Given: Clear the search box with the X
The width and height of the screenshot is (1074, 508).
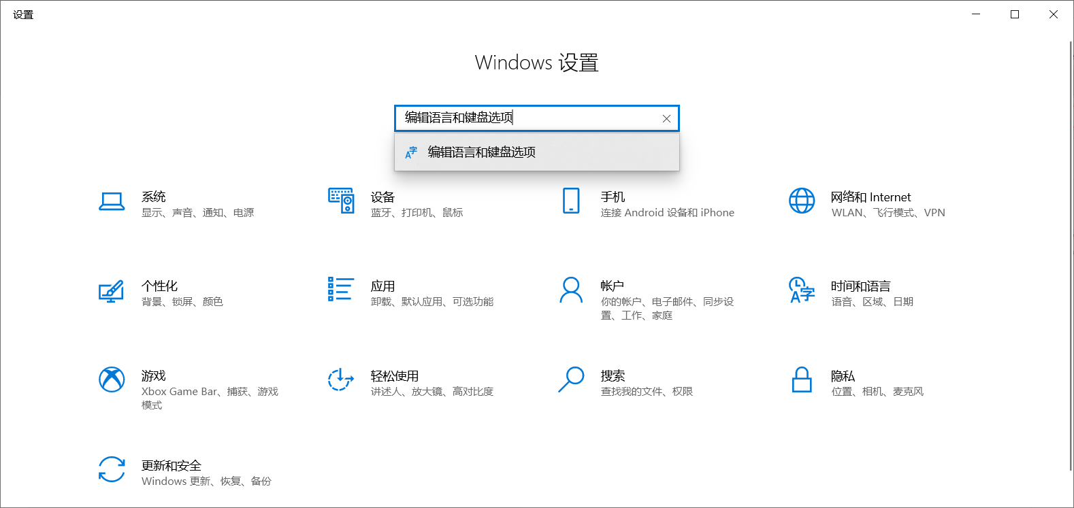Looking at the screenshot, I should click(666, 118).
